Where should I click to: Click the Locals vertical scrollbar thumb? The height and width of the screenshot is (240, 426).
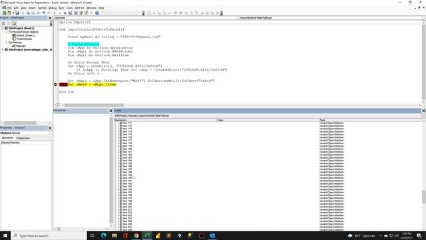(423, 197)
